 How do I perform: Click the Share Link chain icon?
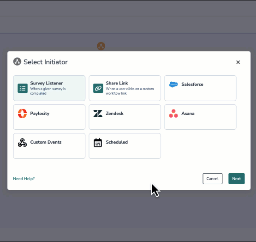pyautogui.click(x=98, y=88)
